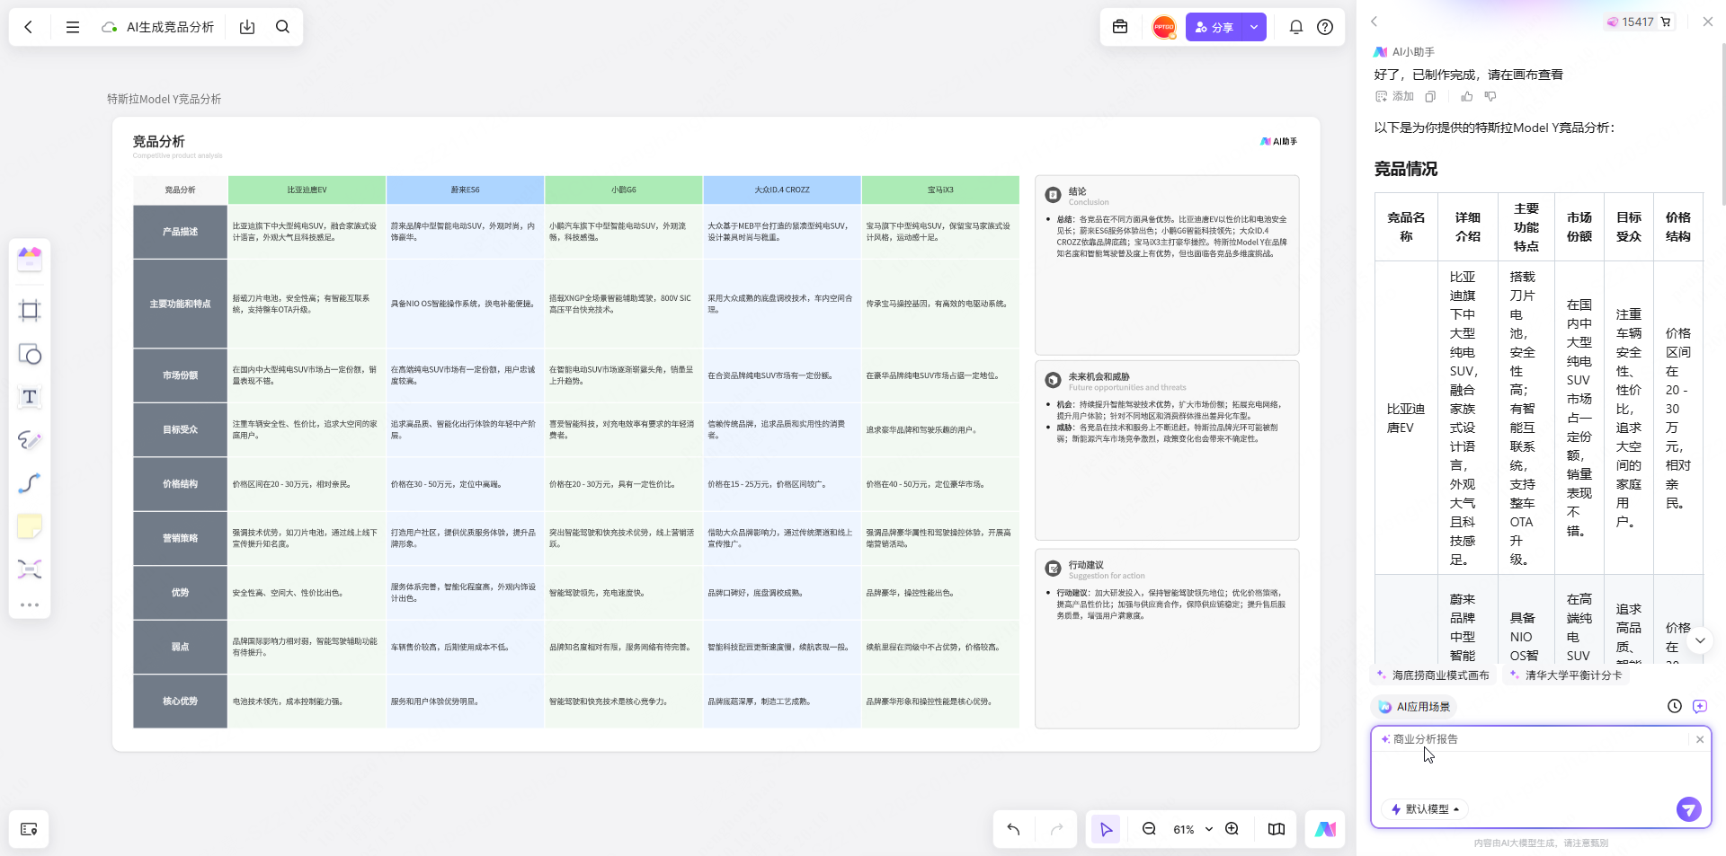Click the 核心优势 row header
The width and height of the screenshot is (1726, 856).
[180, 702]
